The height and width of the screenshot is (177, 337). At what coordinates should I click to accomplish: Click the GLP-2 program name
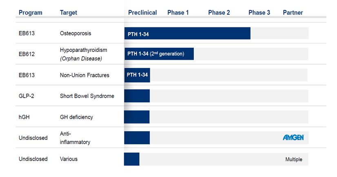click(x=27, y=96)
